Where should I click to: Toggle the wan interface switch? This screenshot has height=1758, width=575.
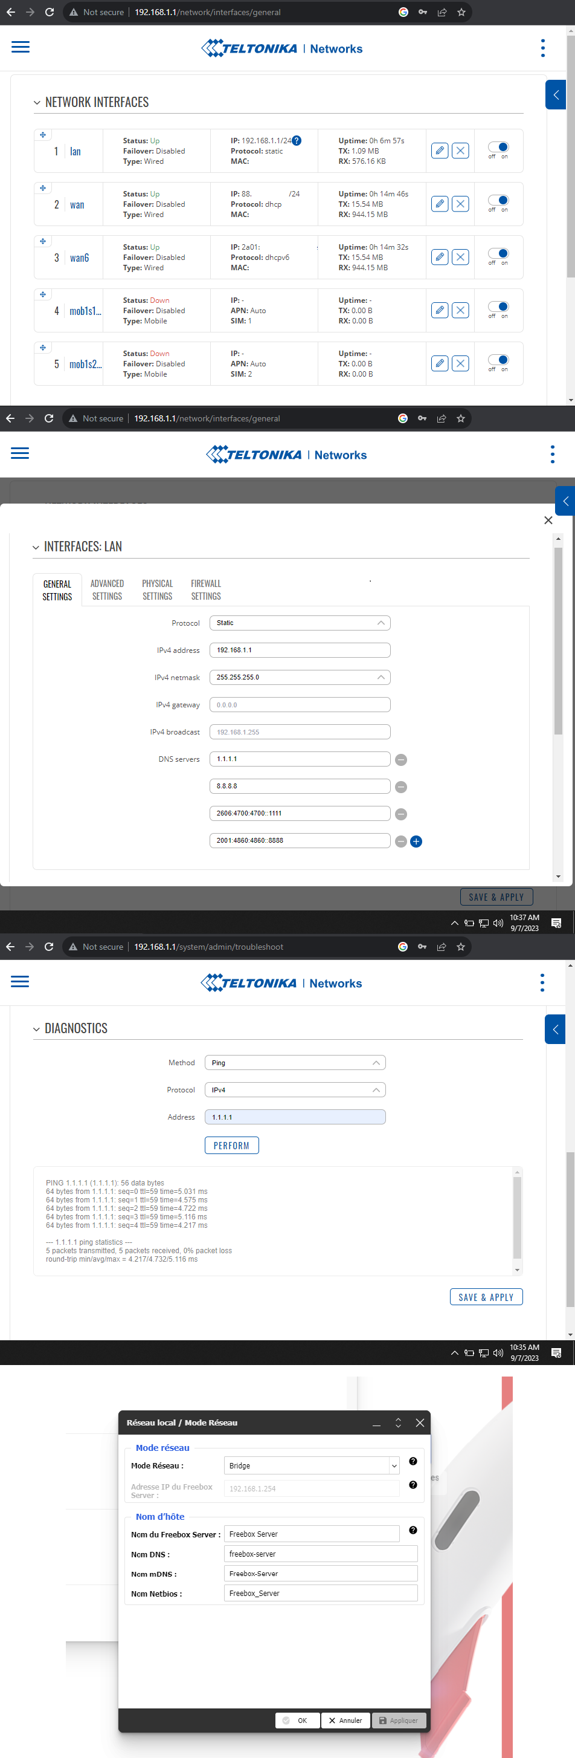(498, 200)
